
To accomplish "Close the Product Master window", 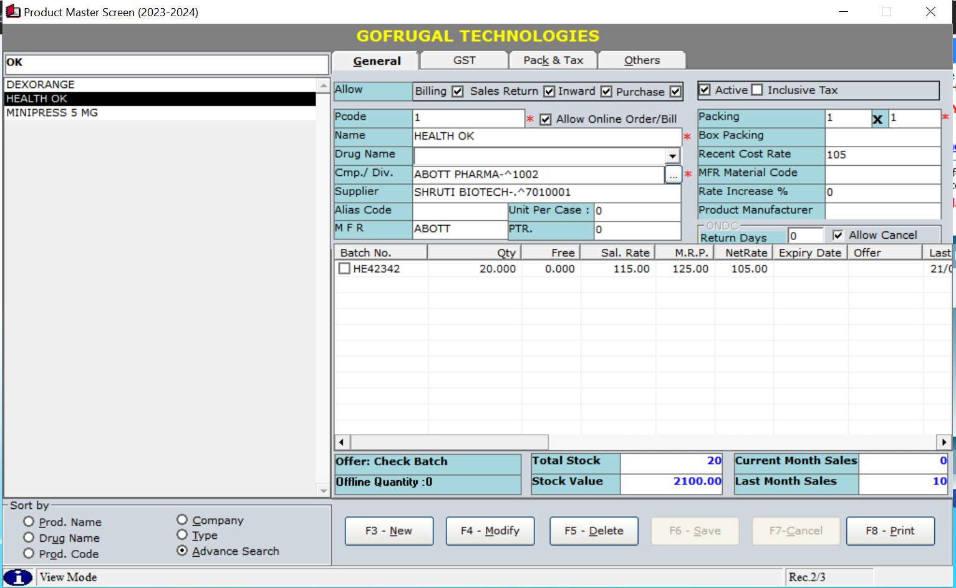I will [930, 12].
